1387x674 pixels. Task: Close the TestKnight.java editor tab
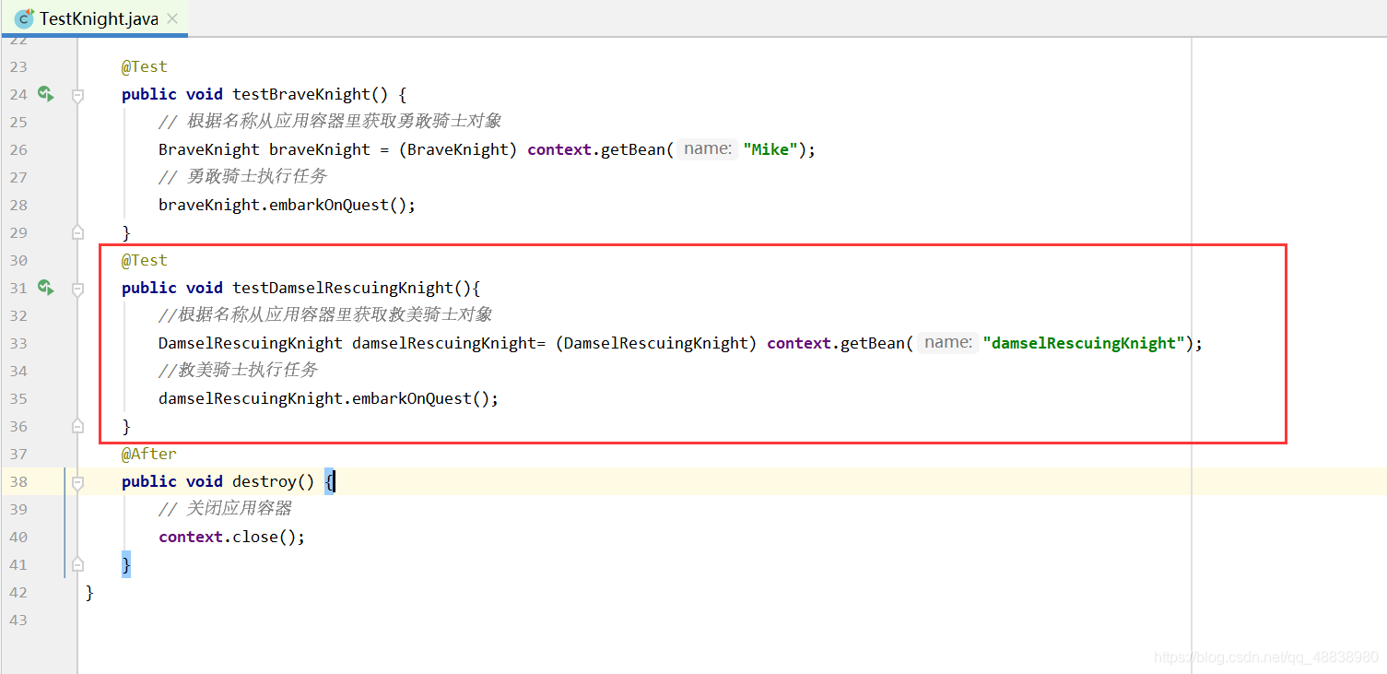[x=172, y=18]
